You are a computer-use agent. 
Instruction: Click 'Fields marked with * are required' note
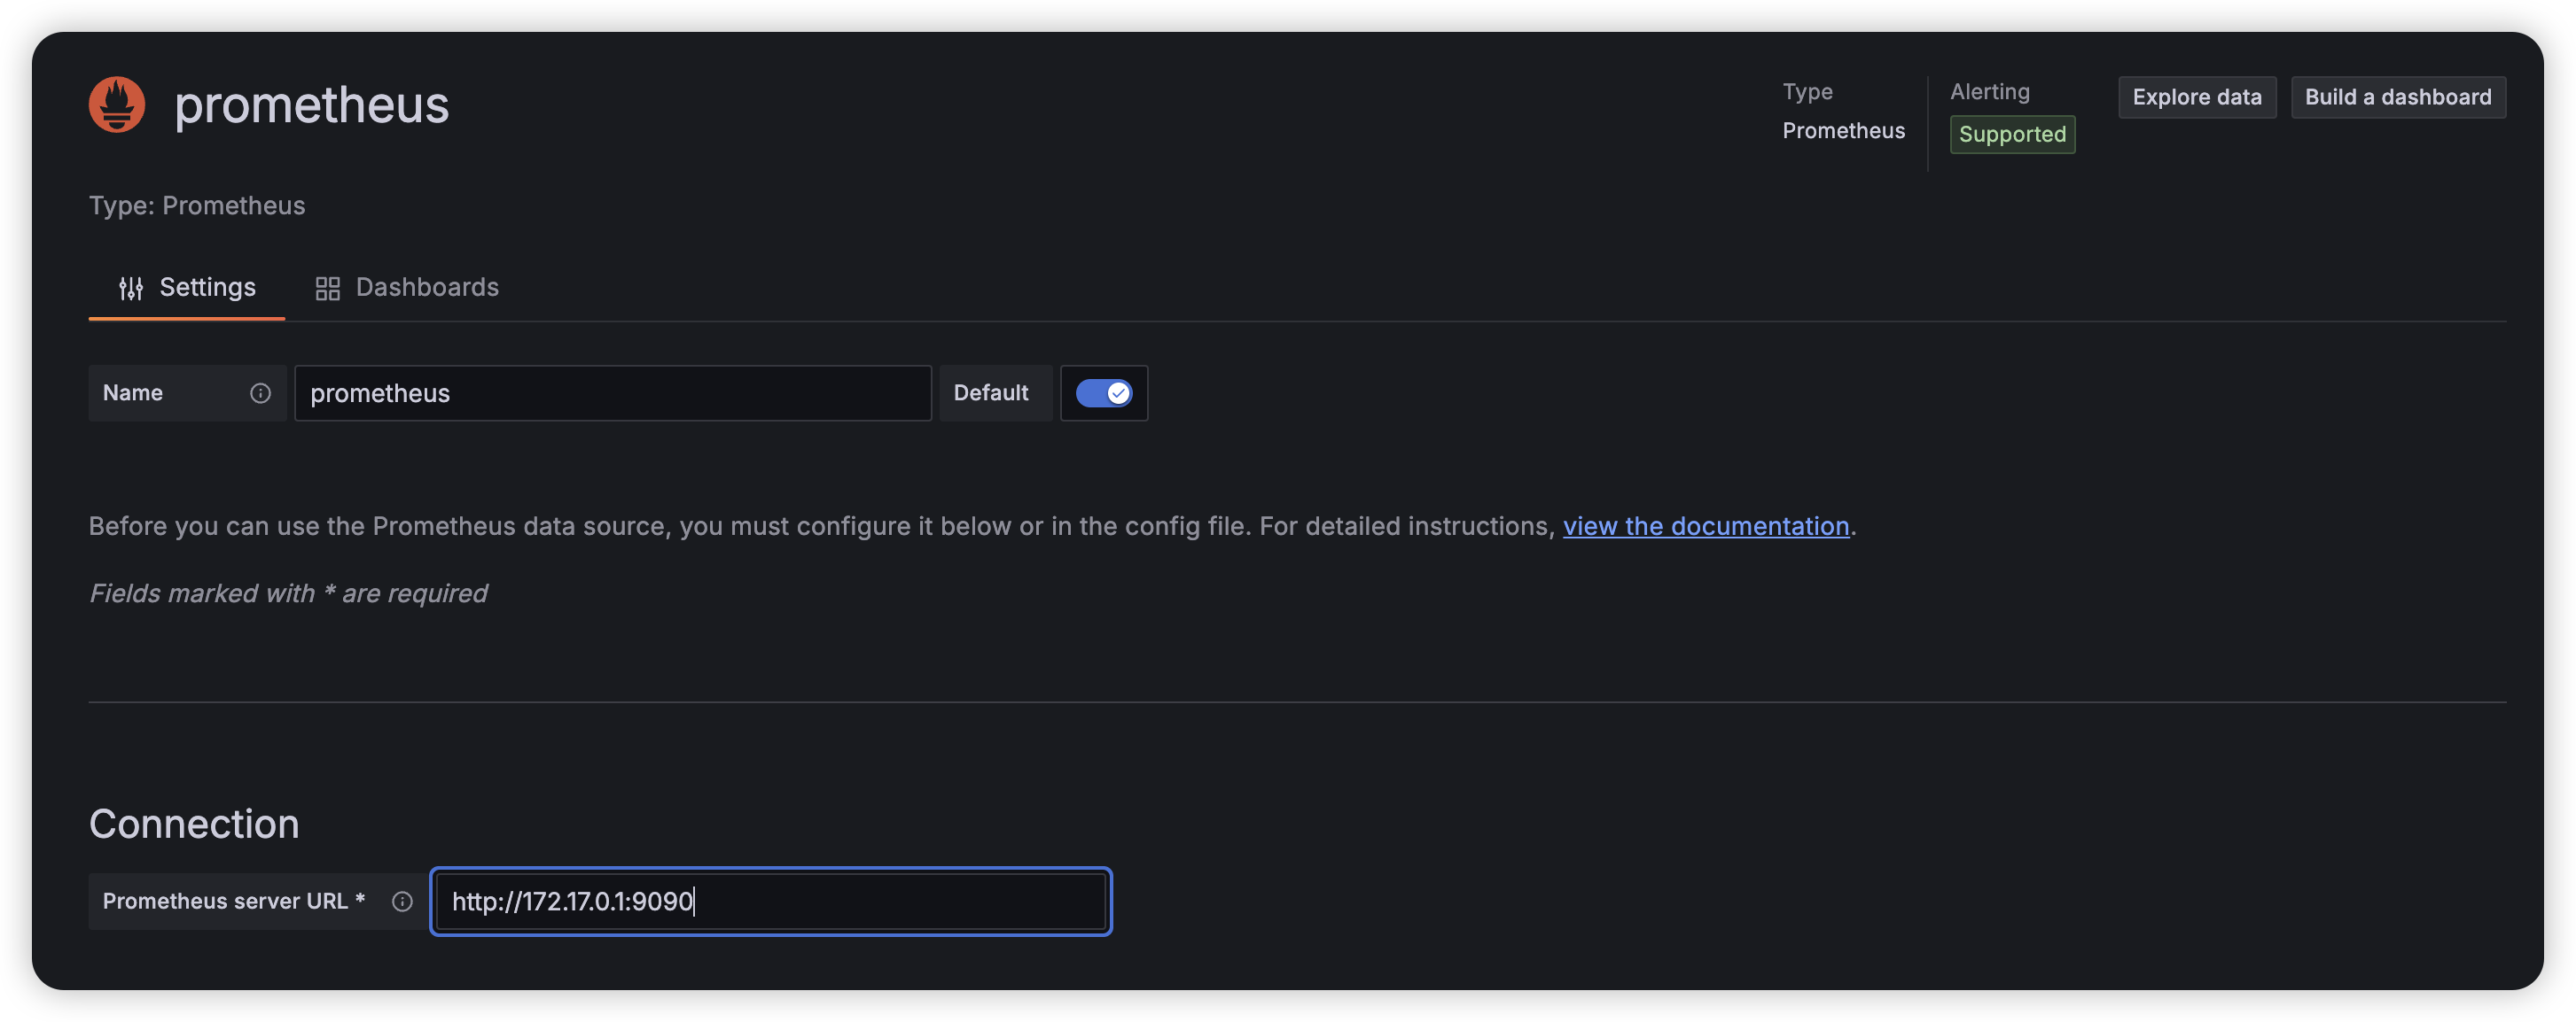click(x=288, y=593)
